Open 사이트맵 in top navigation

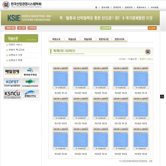154,8
